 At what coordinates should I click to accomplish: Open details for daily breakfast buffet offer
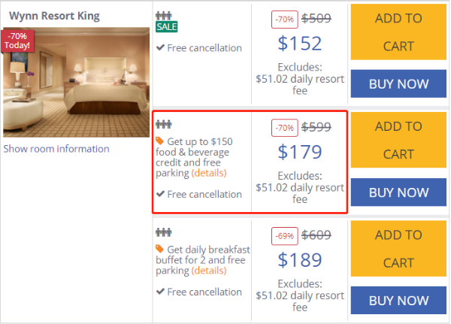(x=209, y=271)
